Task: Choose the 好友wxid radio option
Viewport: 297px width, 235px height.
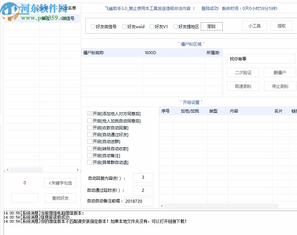Action: (133, 26)
